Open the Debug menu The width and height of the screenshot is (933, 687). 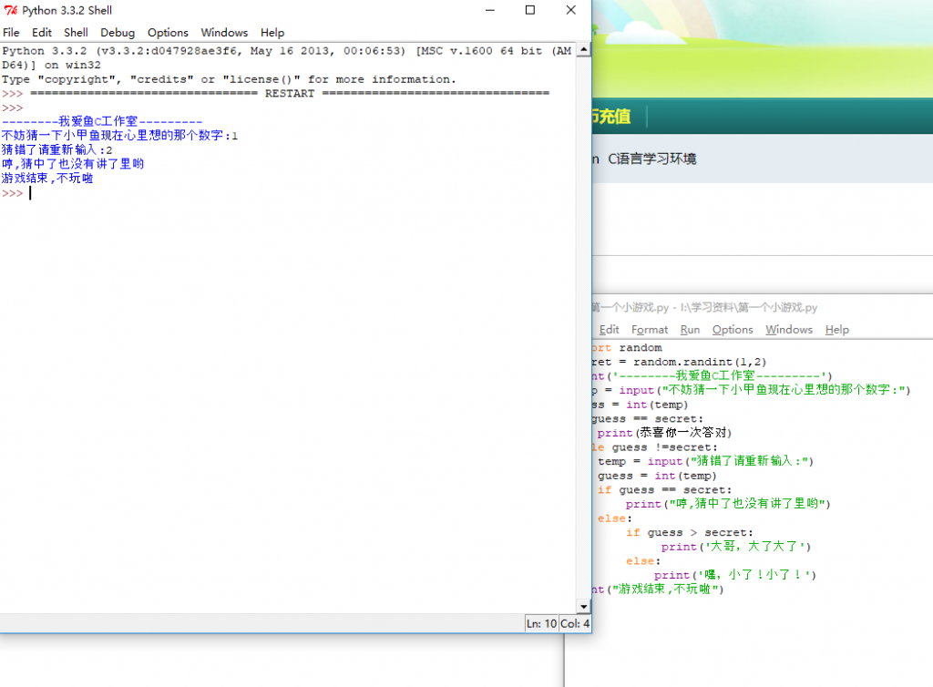tap(118, 32)
